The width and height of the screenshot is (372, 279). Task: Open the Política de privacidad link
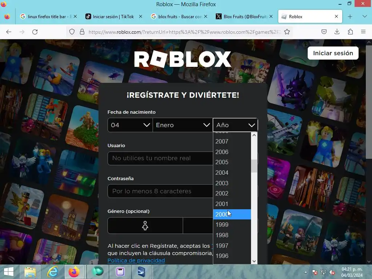pos(136,260)
